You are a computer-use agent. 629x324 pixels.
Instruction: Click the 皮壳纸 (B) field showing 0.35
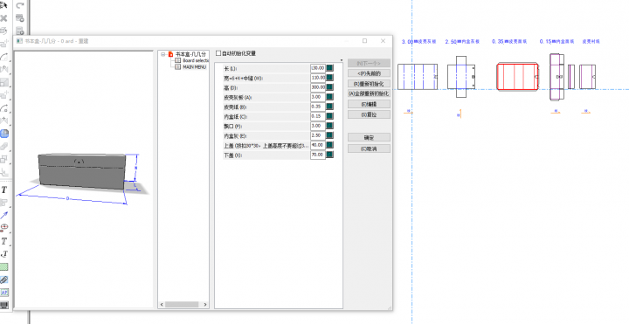(x=318, y=107)
